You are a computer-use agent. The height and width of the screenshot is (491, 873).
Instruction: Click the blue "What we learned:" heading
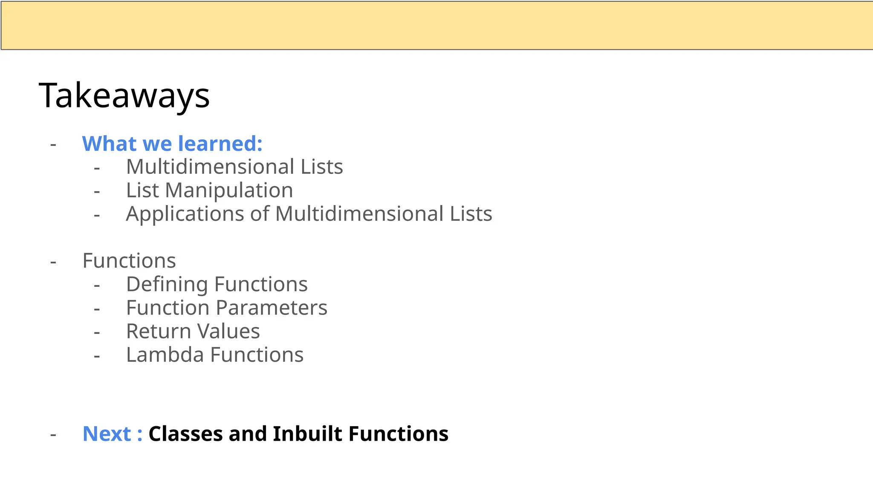coord(172,144)
